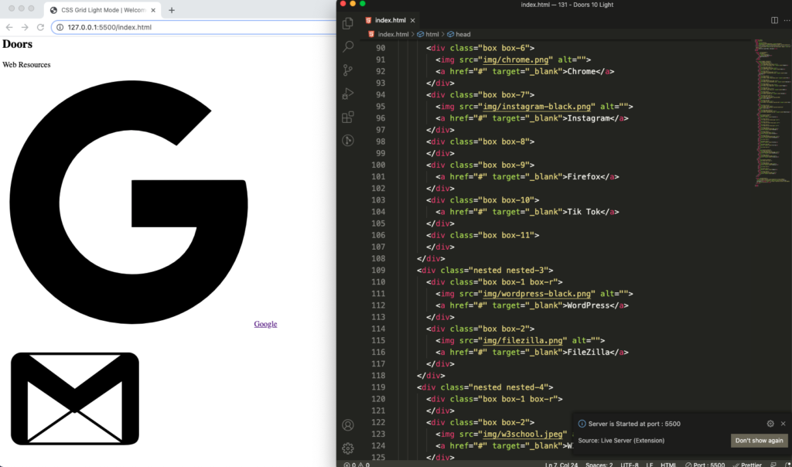Click the head breadcrumb segment
Viewport: 792px width, 467px height.
pos(459,34)
